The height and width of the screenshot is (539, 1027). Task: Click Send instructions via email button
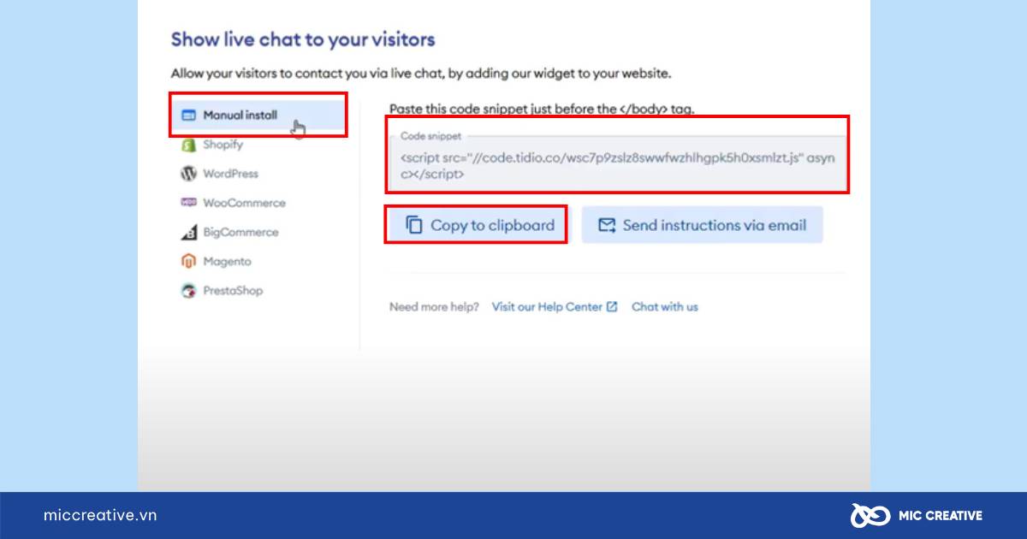click(x=702, y=225)
